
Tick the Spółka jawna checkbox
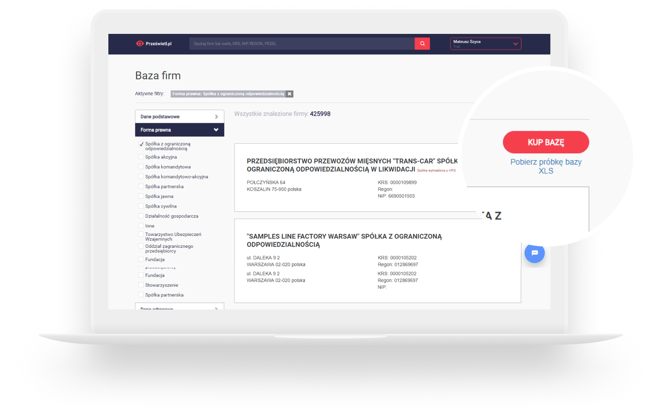(141, 197)
